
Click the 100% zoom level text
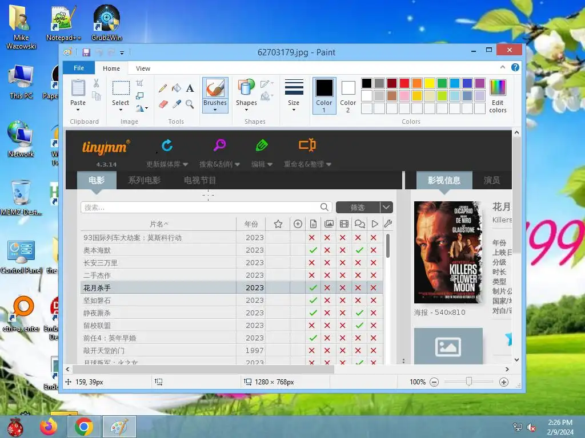(418, 382)
